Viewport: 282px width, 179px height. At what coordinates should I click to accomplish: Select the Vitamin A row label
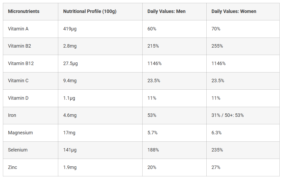click(18, 29)
